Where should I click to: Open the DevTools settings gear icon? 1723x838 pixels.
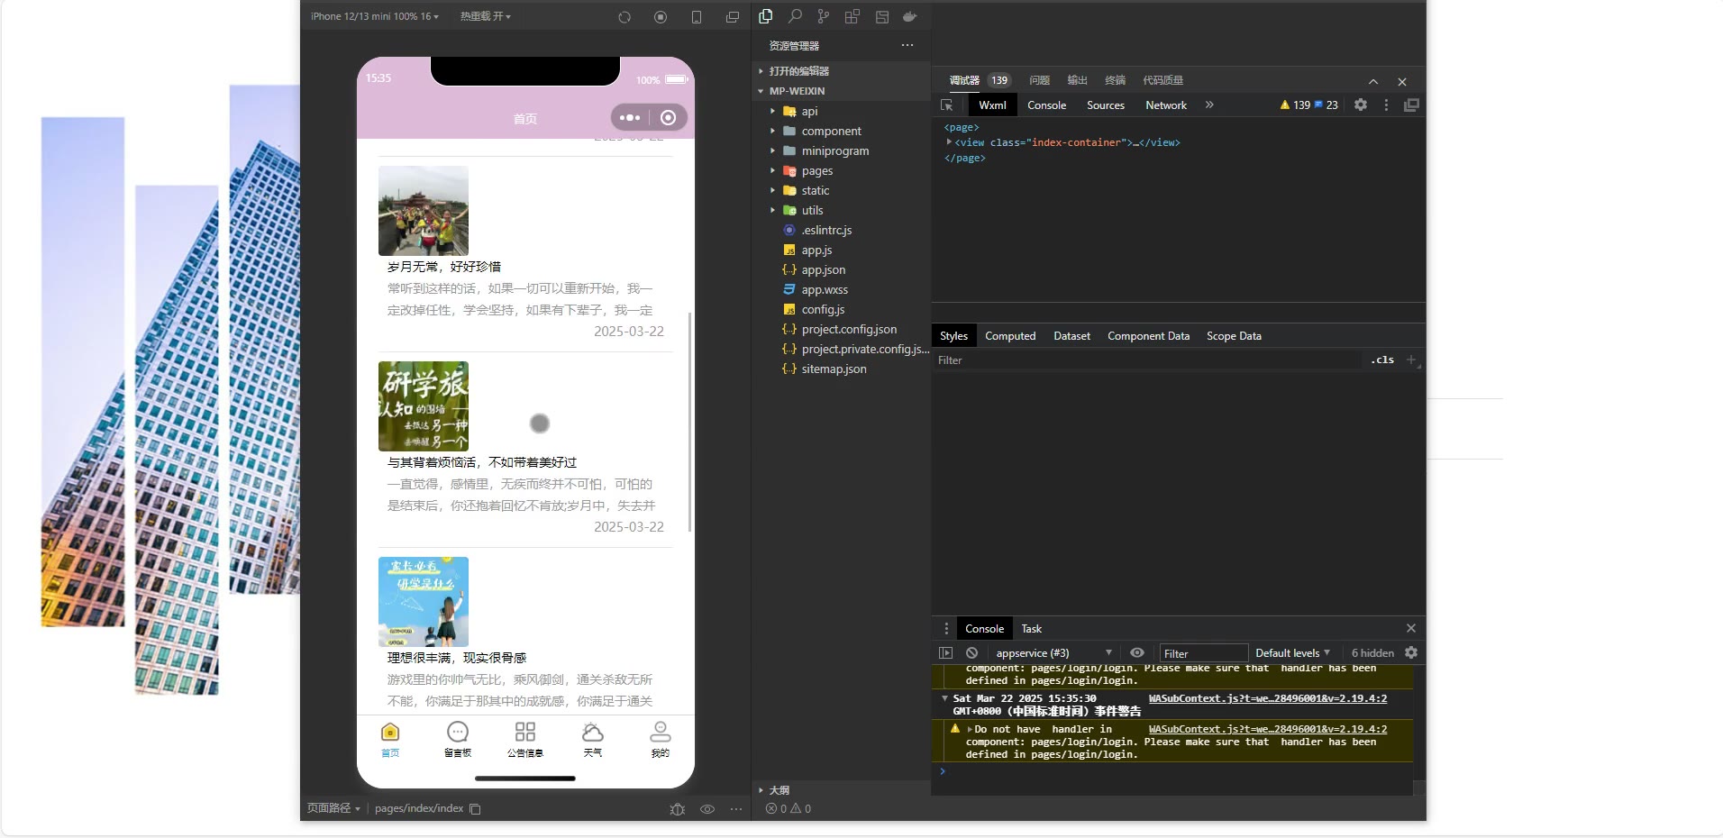click(x=1361, y=105)
